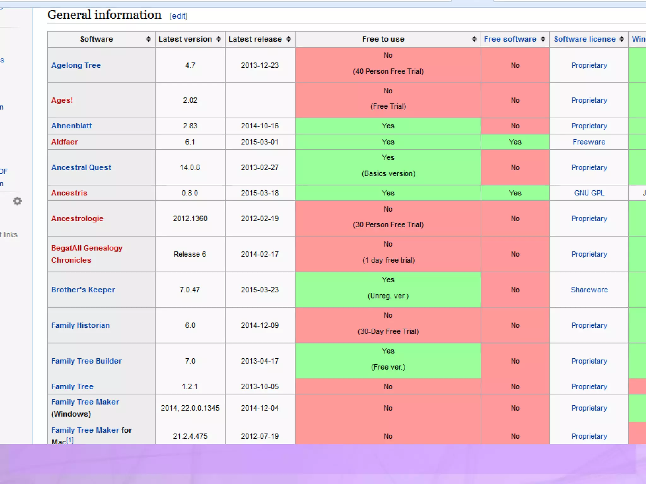Open the Shareware license link

[589, 290]
